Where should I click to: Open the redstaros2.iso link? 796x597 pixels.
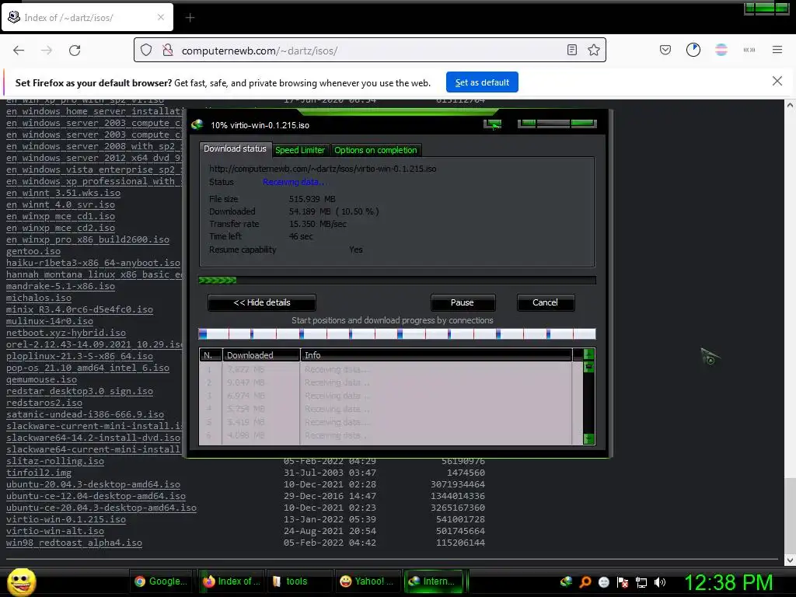tap(44, 402)
